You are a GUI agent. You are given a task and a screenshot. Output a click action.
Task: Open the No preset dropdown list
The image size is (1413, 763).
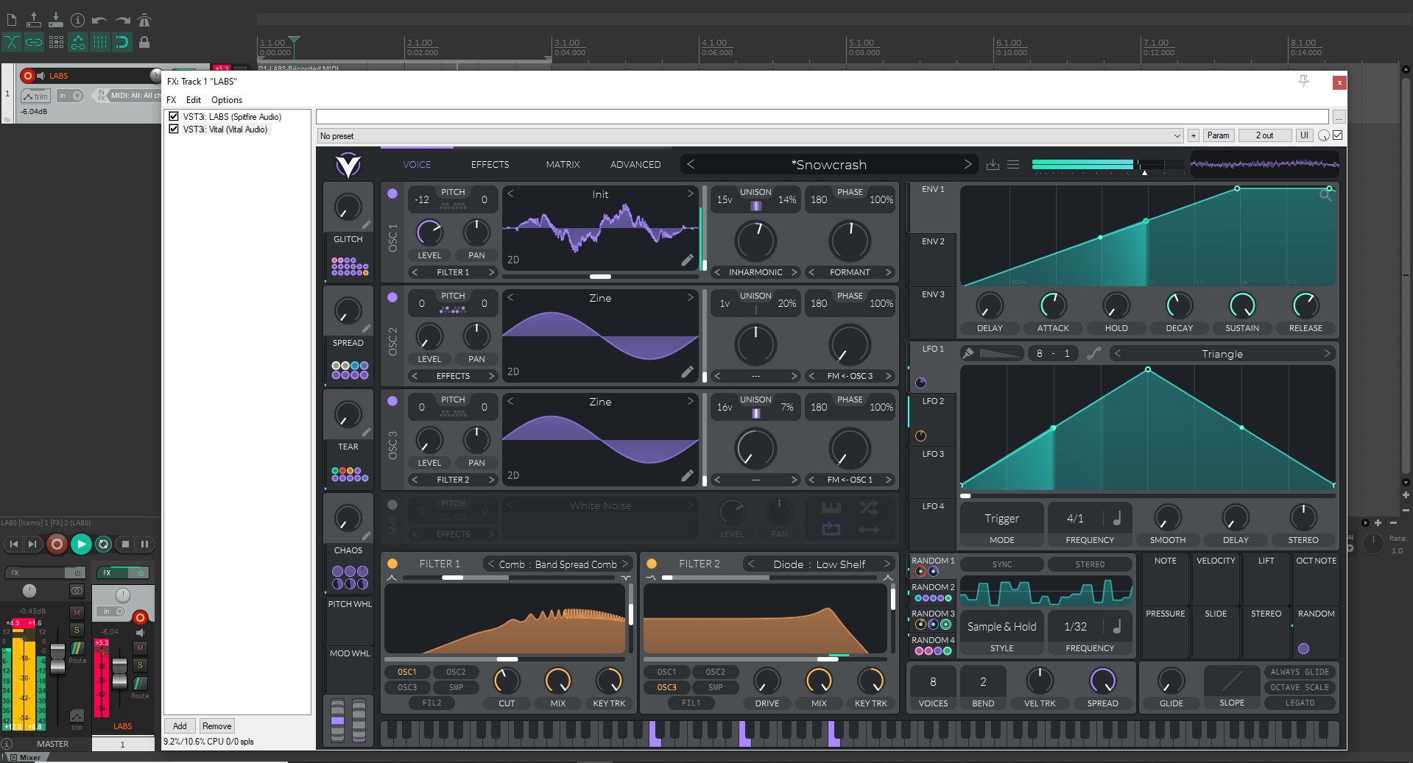[x=1177, y=135]
